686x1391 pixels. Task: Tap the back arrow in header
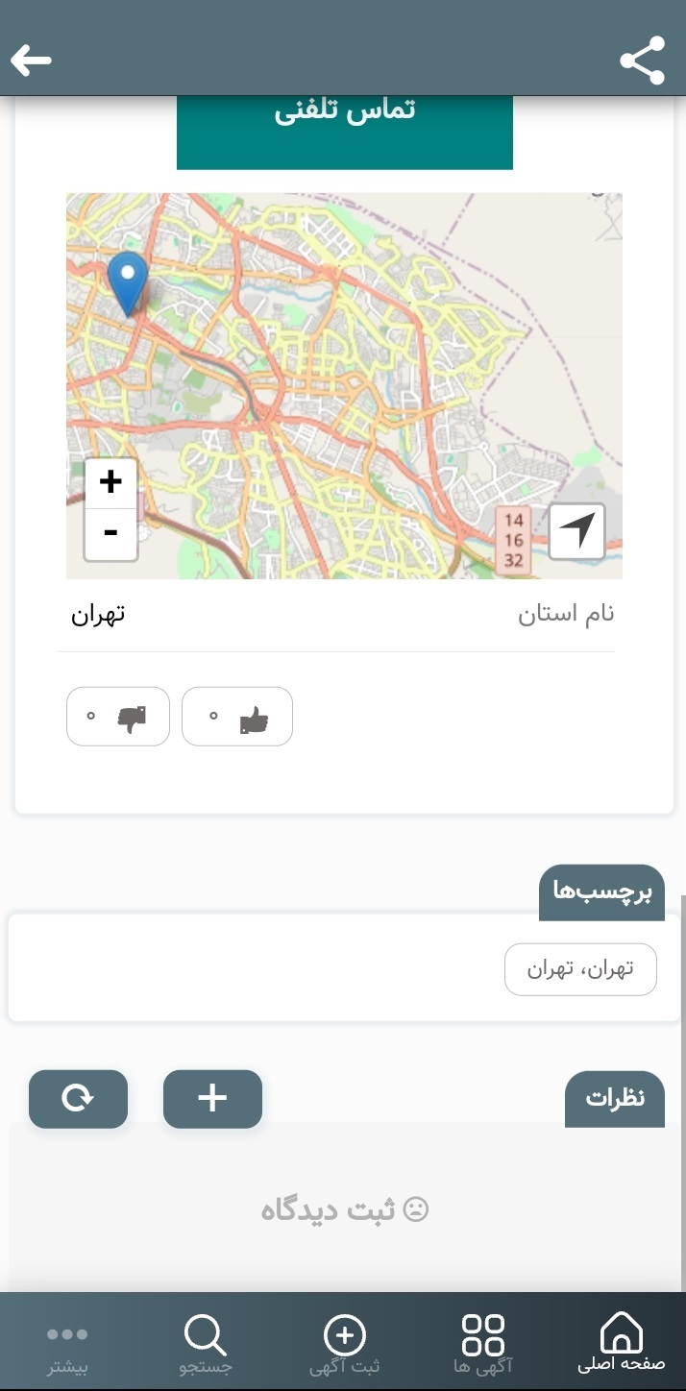point(31,61)
